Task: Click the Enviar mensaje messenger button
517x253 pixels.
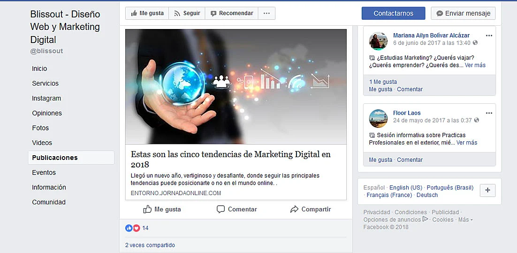Action: point(463,14)
